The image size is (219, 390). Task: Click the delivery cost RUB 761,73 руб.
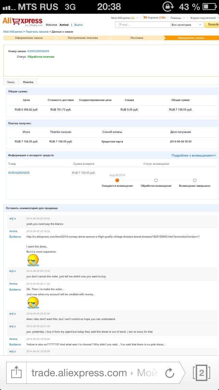(61, 110)
